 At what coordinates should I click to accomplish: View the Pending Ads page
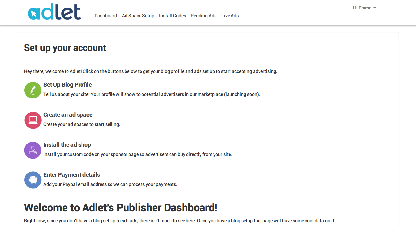(x=203, y=16)
